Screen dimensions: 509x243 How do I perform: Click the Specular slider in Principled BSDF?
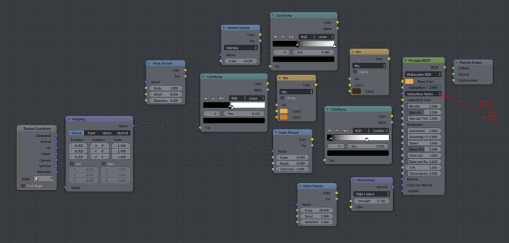[x=423, y=112]
